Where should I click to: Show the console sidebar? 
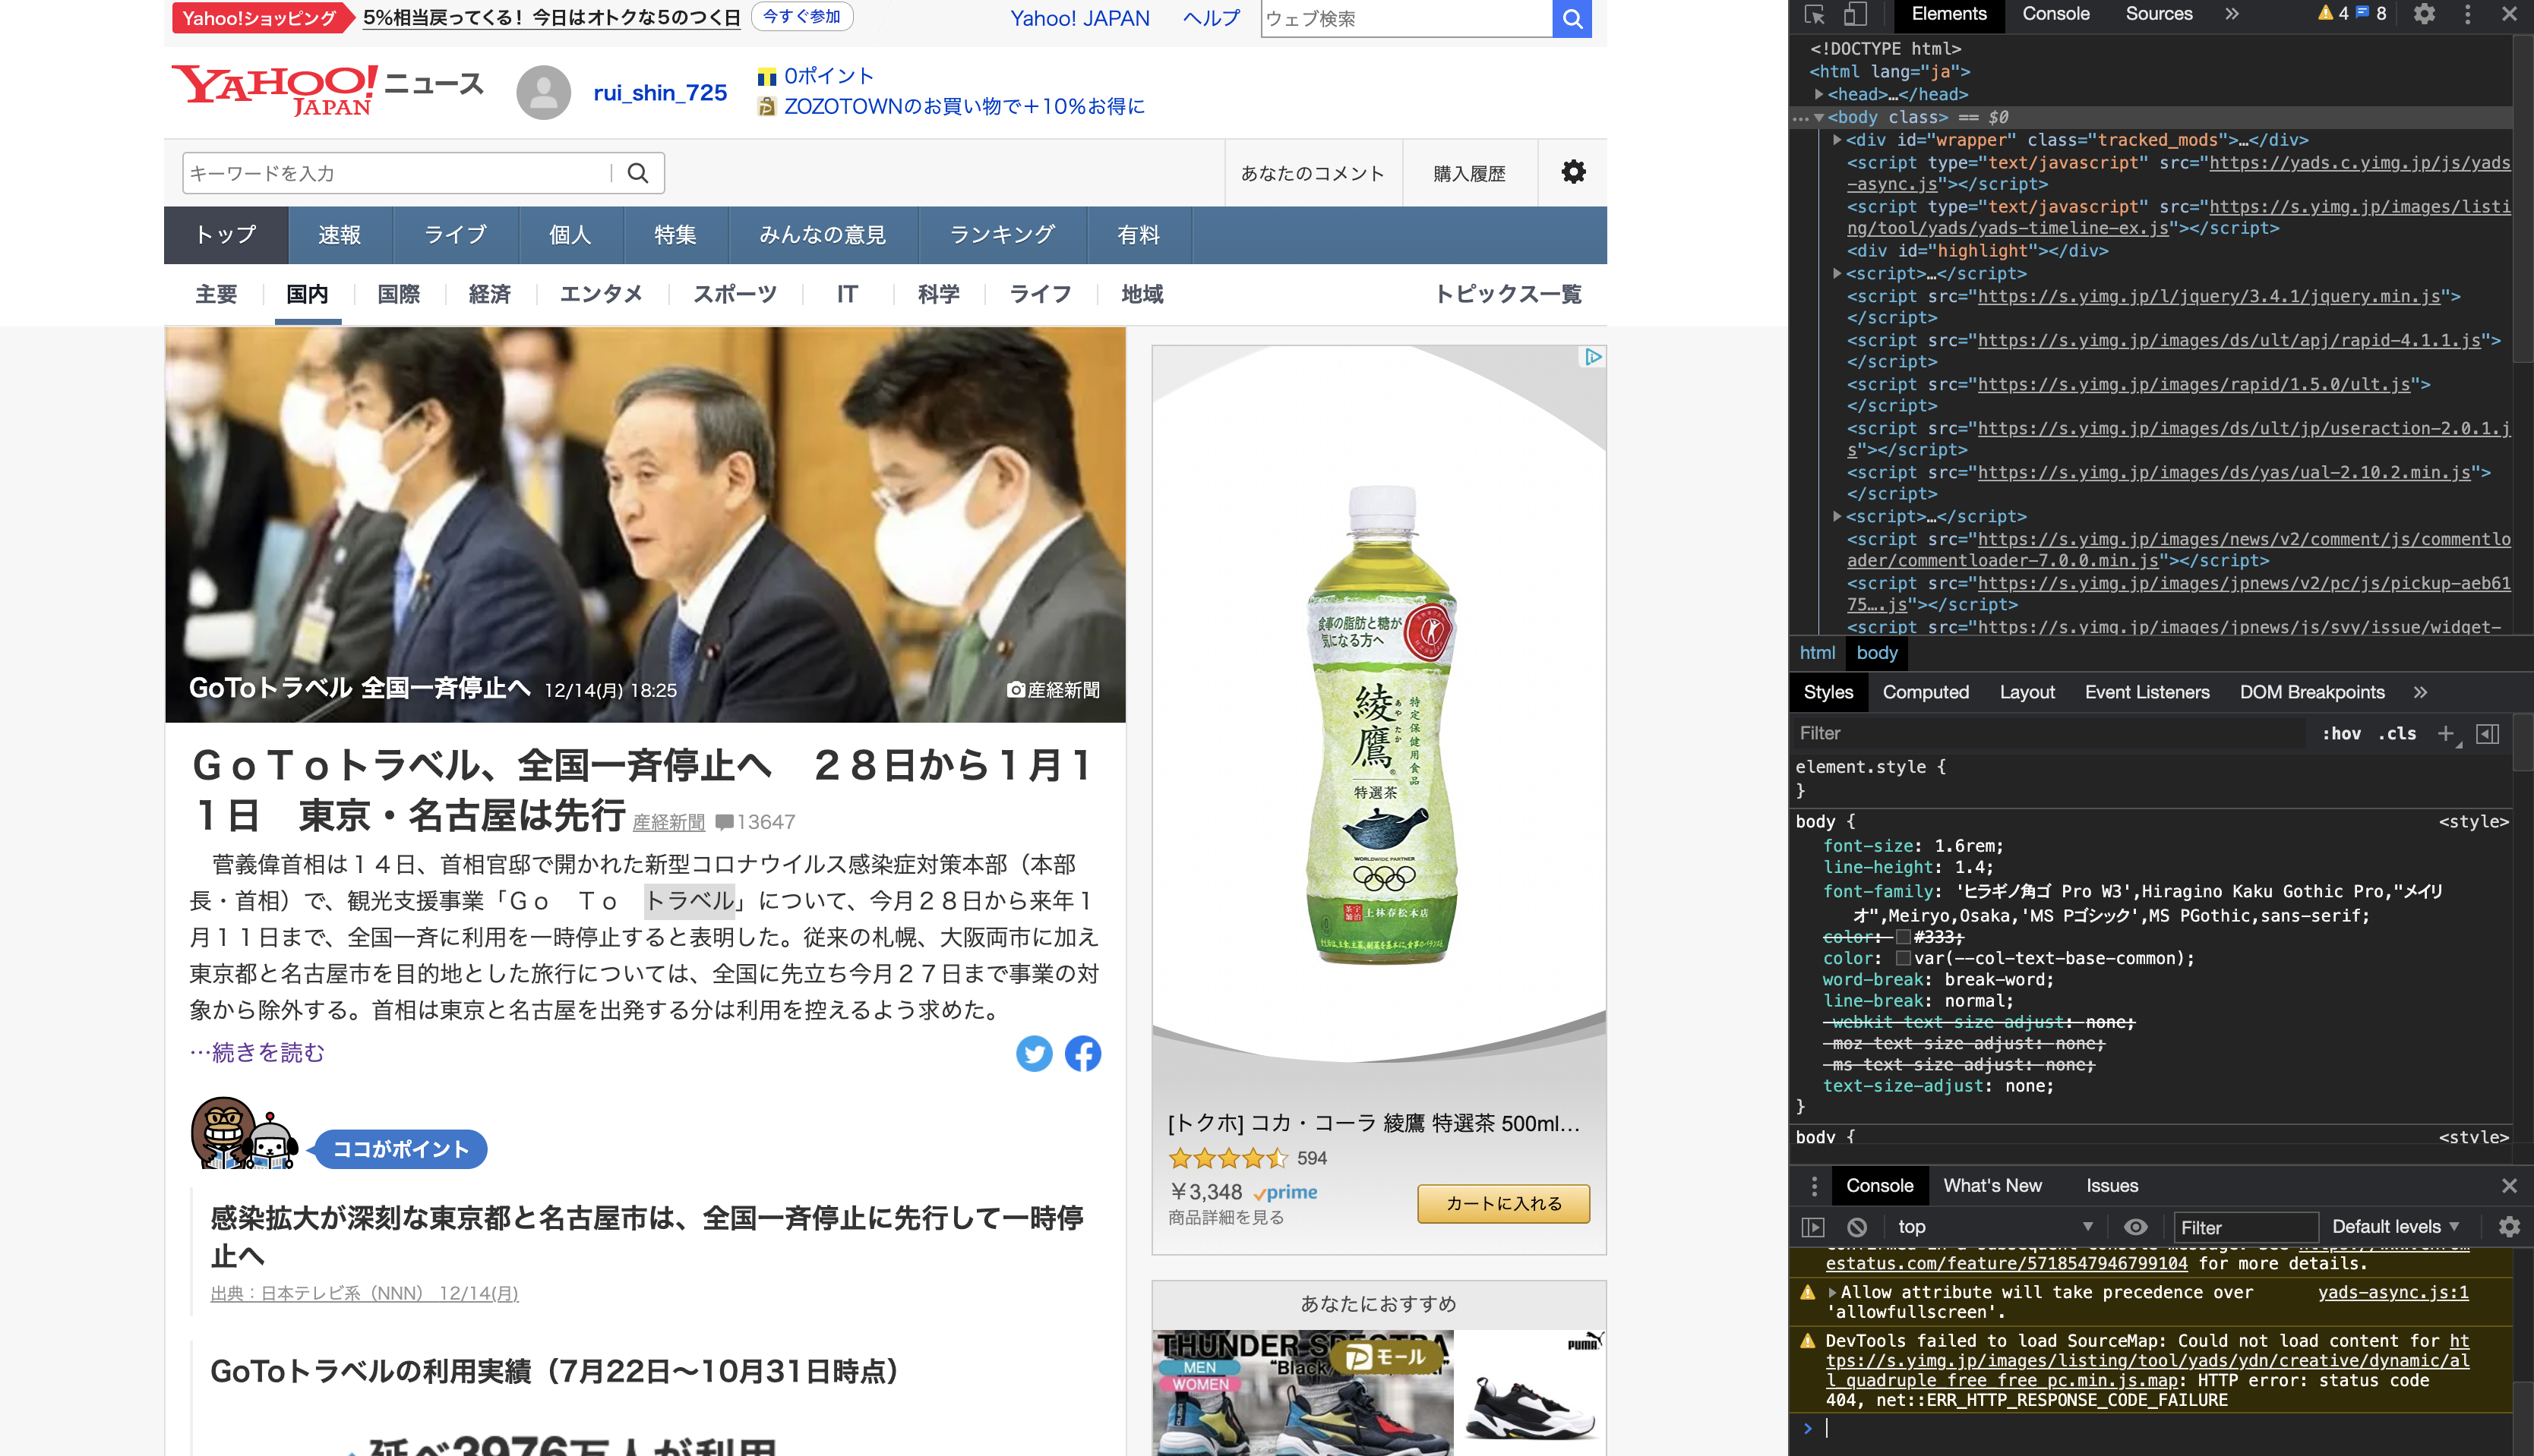pyautogui.click(x=1814, y=1226)
